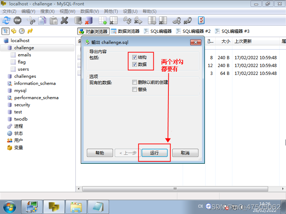Open the notepad taskbar icon
286x214 pixels.
(98, 207)
